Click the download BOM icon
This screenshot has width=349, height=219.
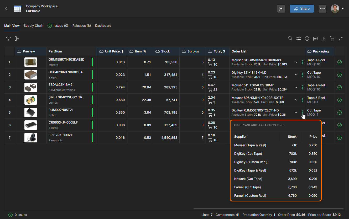click(324, 39)
